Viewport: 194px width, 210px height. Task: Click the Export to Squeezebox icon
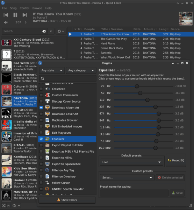[47, 164]
